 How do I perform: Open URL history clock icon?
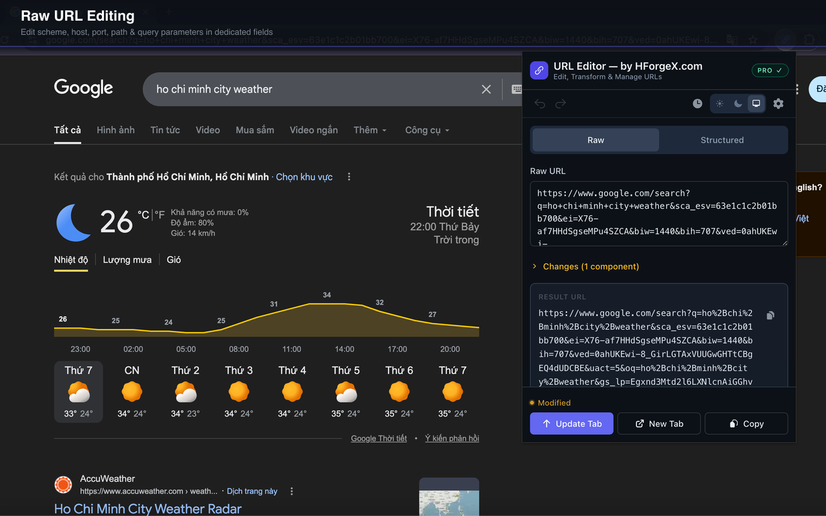pos(698,104)
